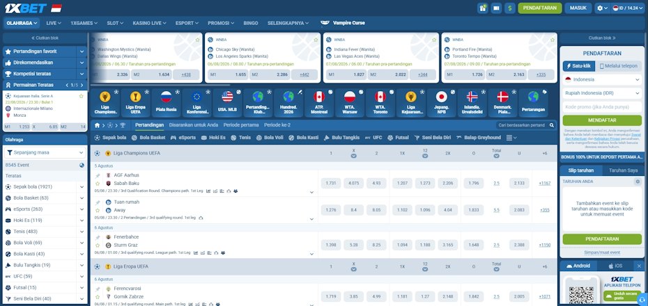Image resolution: width=648 pixels, height=306 pixels.
Task: Switch to Taruhan Saya tab
Action: coord(624,170)
